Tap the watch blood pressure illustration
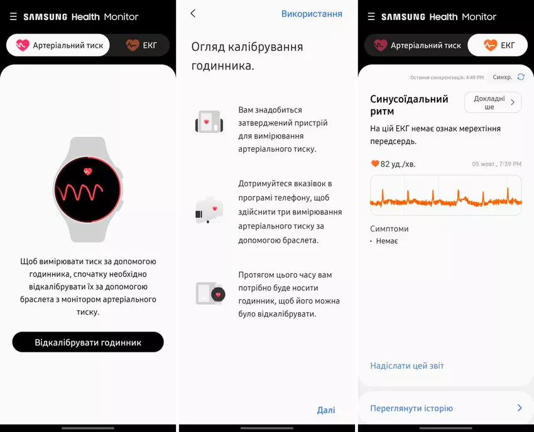This screenshot has width=534, height=432. (x=88, y=189)
